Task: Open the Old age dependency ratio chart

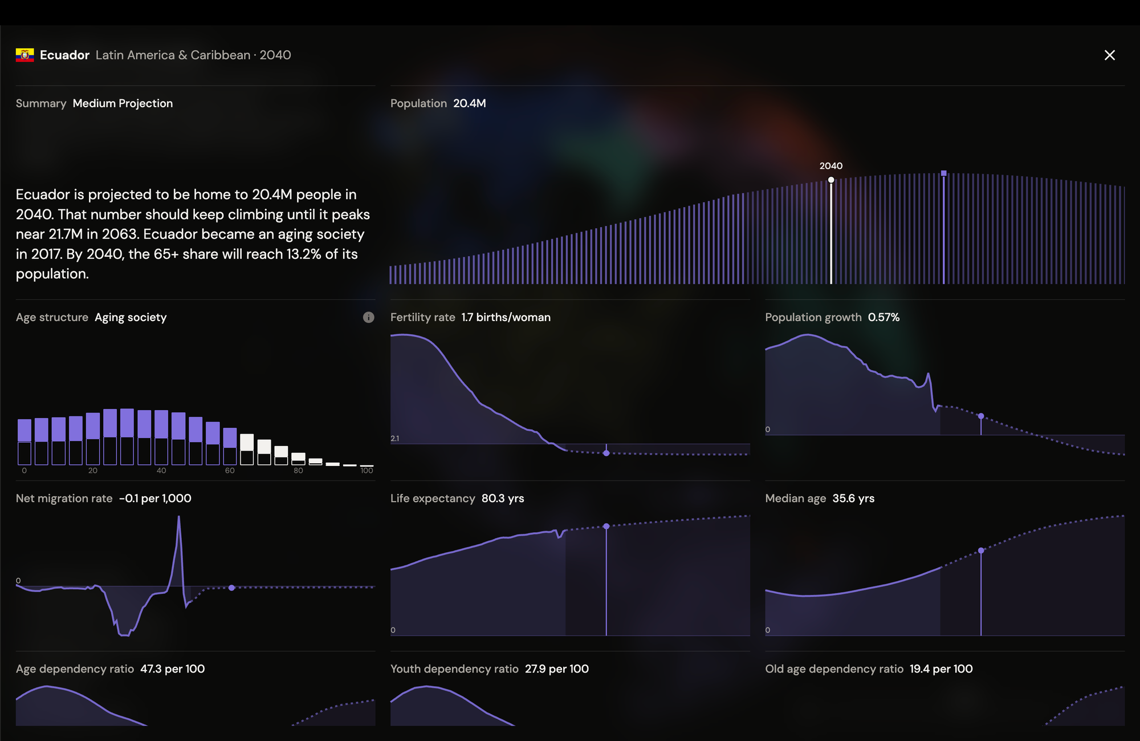Action: [x=944, y=705]
